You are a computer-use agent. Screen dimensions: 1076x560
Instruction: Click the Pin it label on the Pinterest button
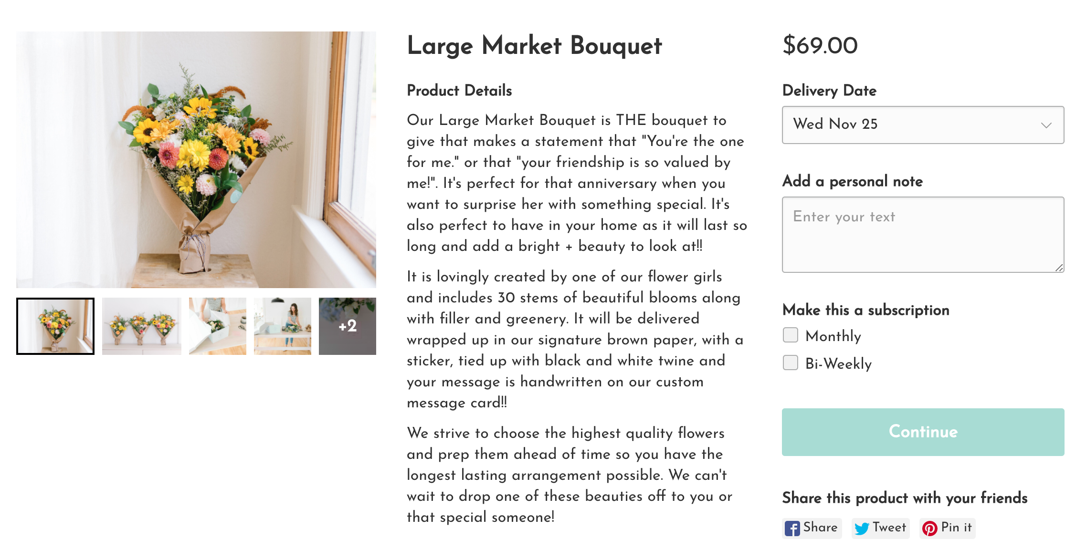point(956,528)
